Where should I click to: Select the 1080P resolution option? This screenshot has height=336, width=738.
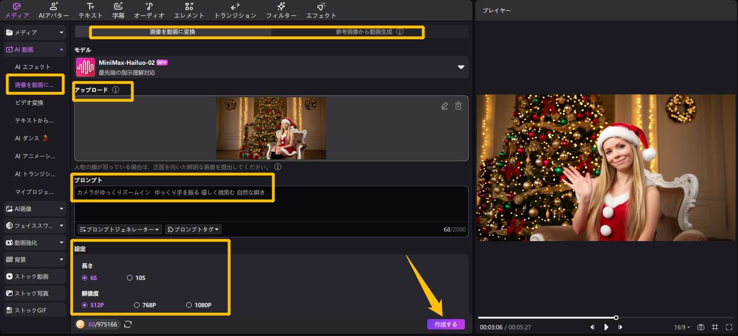(199, 305)
